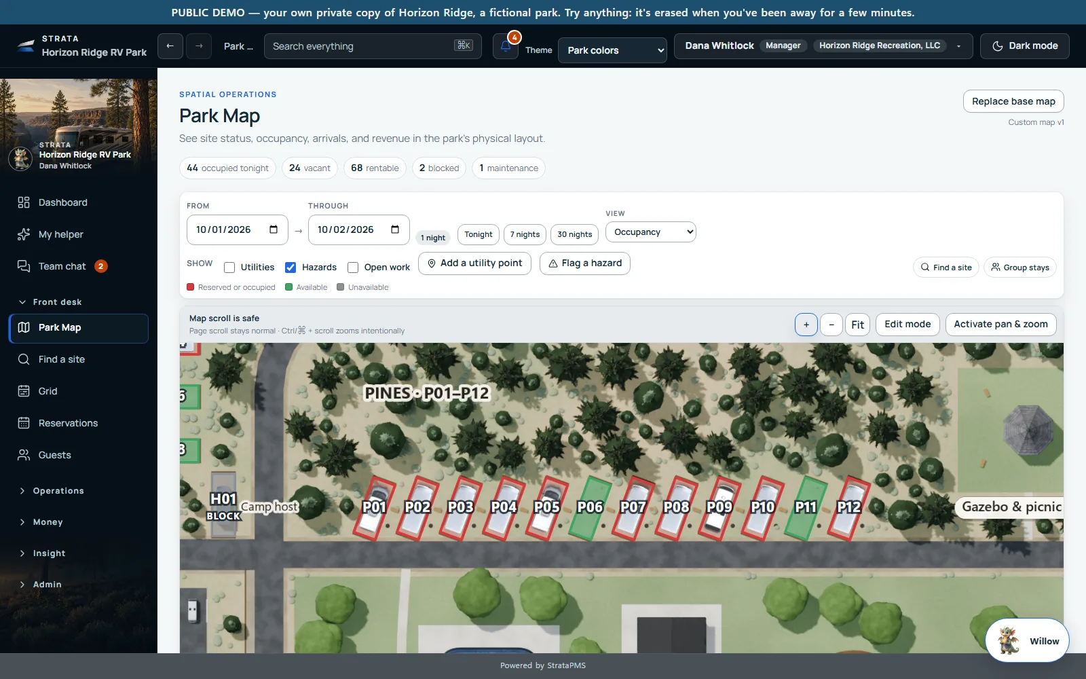Go forward with the right arrow button
Viewport: 1086px width, 679px height.
(x=199, y=46)
